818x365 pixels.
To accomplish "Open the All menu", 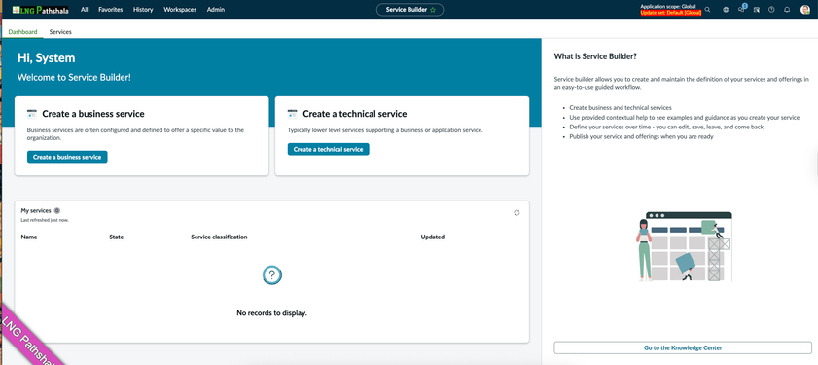I will [85, 10].
